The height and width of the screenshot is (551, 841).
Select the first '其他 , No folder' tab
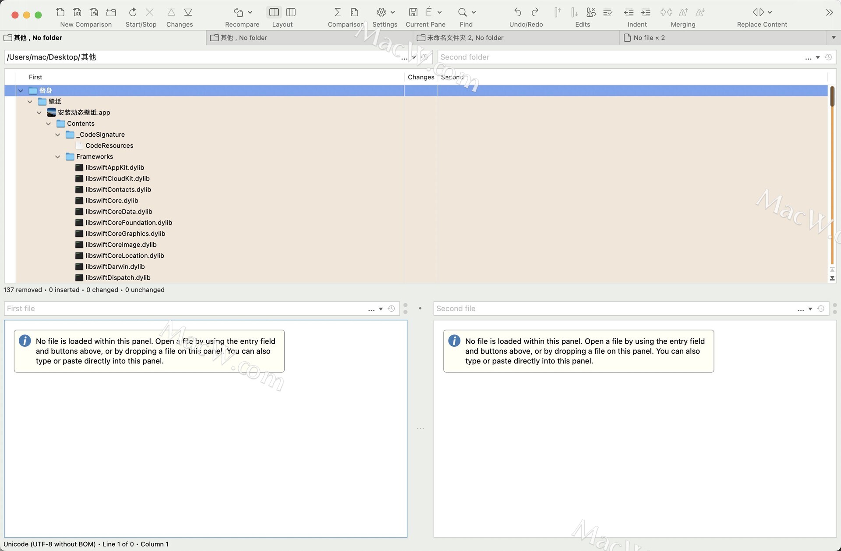click(103, 38)
